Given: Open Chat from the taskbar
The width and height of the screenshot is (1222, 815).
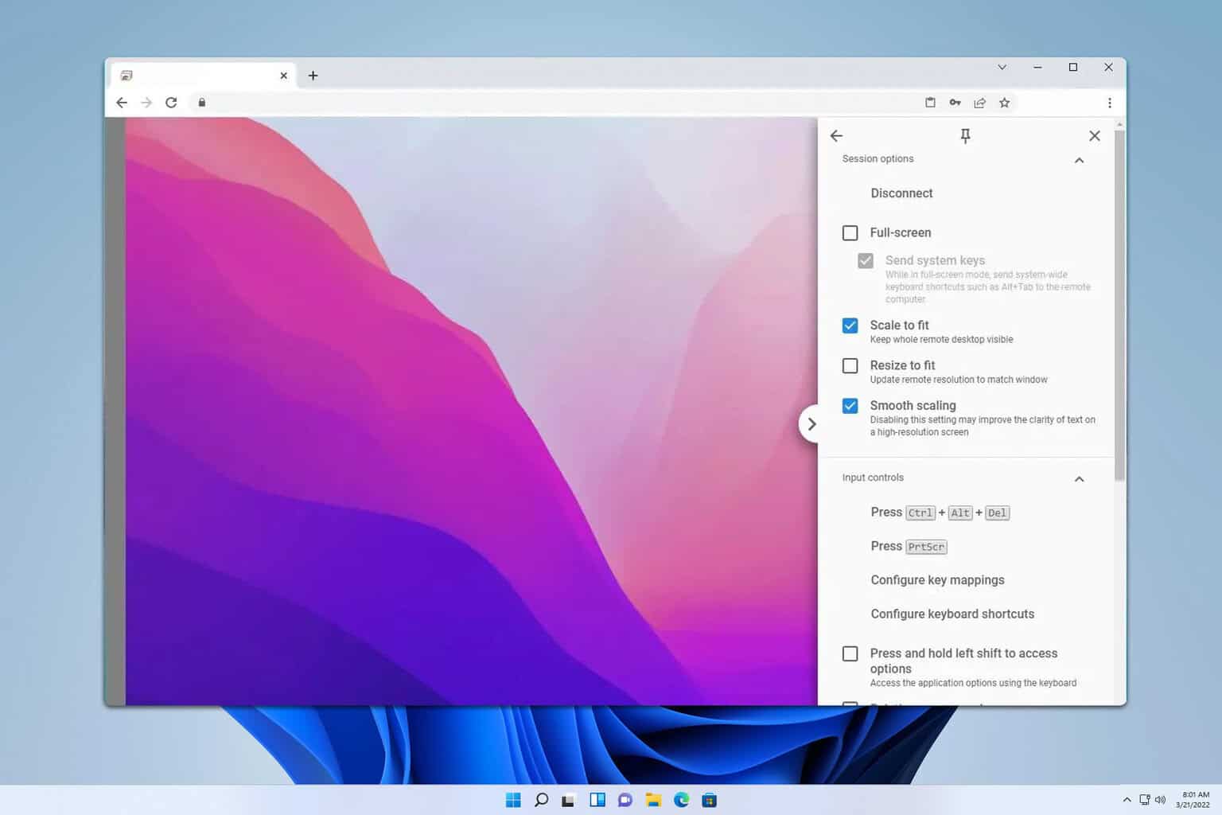Looking at the screenshot, I should tap(625, 800).
